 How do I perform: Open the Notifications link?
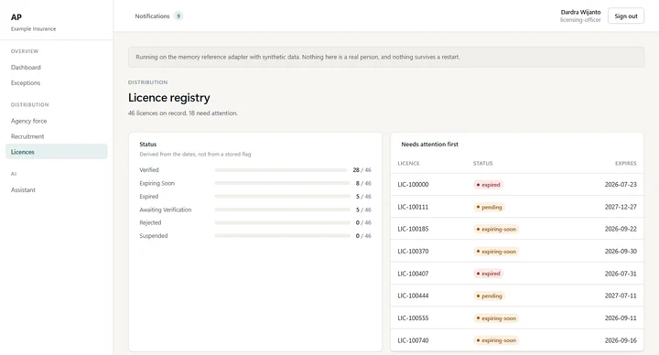point(152,16)
